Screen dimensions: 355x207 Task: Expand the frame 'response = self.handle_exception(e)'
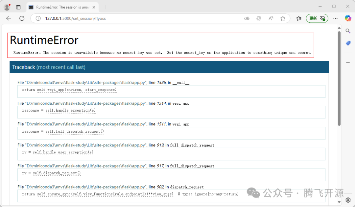(x=171, y=112)
